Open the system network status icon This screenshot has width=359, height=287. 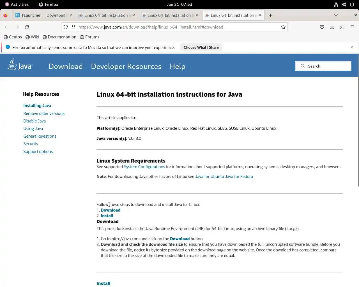(336, 4)
